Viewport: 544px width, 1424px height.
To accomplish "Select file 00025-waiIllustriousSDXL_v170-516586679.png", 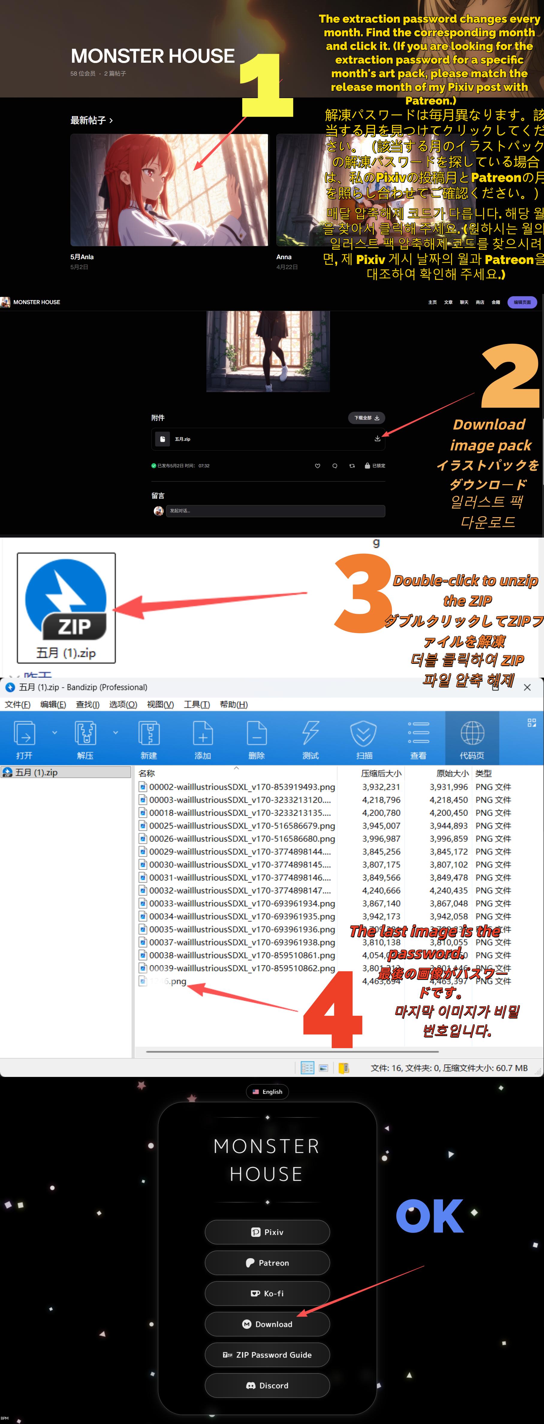I will [x=237, y=825].
